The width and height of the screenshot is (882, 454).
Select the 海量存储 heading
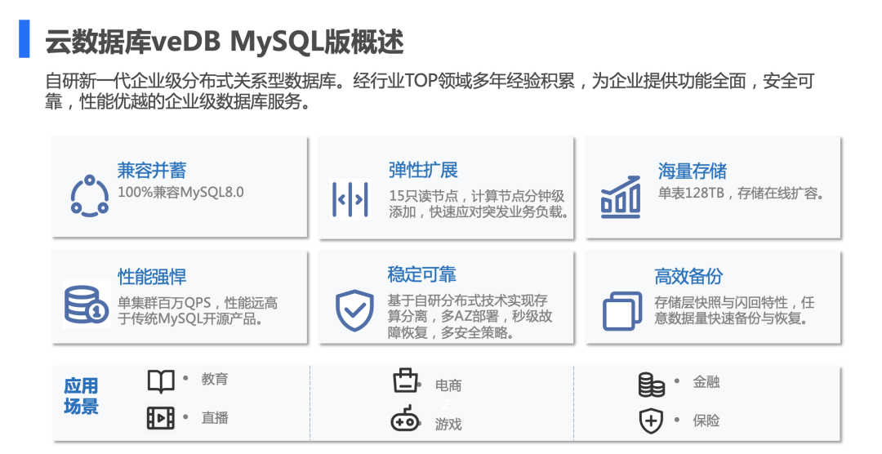pos(693,171)
